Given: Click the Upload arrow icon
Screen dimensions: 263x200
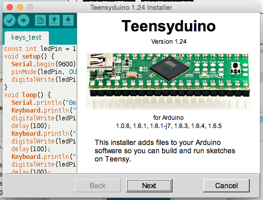Looking at the screenshot, I should 23,20.
